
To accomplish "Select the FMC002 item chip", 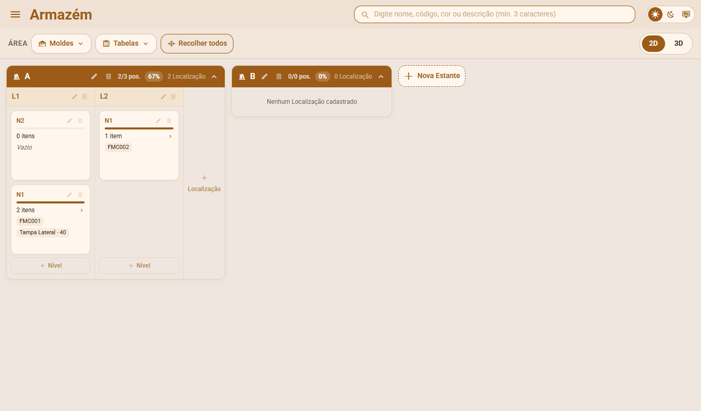I will [119, 147].
